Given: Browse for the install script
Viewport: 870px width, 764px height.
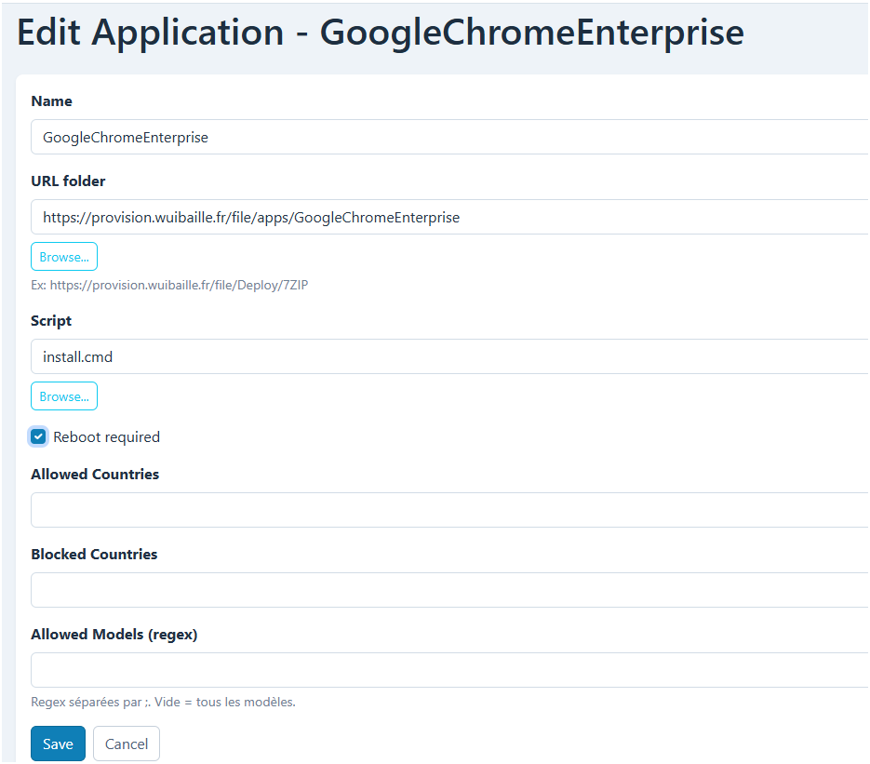Looking at the screenshot, I should [64, 396].
